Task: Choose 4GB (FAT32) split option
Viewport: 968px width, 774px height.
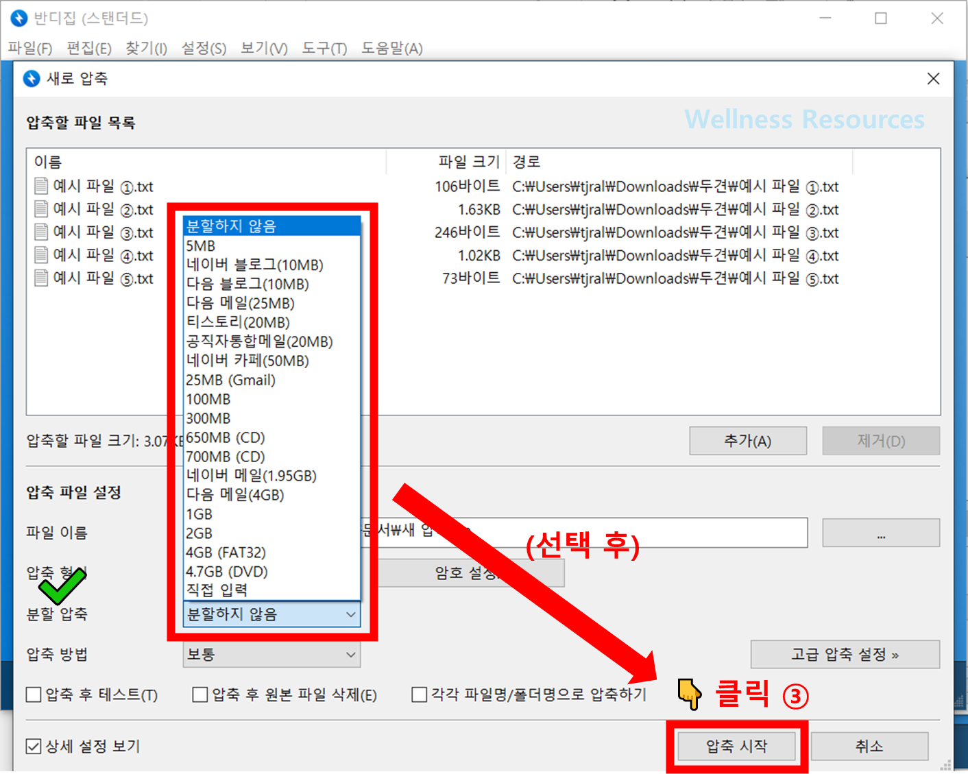Action: point(272,553)
